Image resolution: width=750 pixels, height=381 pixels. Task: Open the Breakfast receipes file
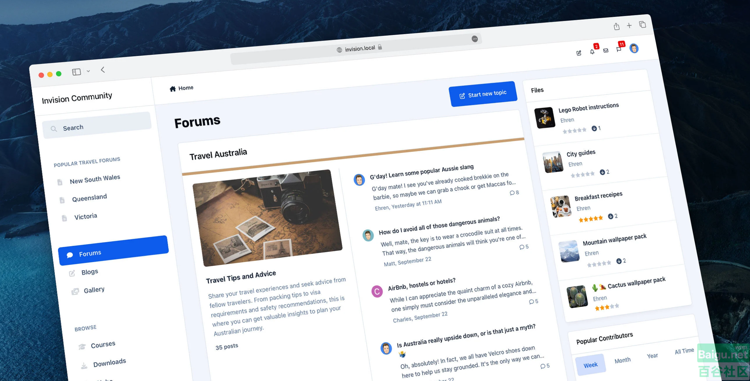598,196
